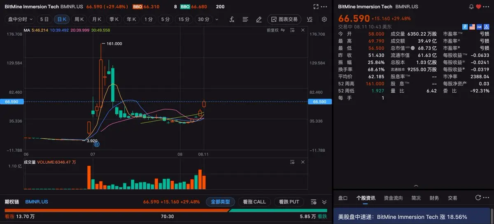Screen dimensions: 494x224
Task: Open news headline BitMine Immersion Tech 涨 18.56%
Action: pyautogui.click(x=403, y=217)
